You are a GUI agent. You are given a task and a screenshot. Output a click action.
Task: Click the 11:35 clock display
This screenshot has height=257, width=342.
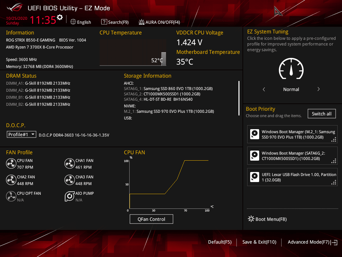(x=43, y=20)
